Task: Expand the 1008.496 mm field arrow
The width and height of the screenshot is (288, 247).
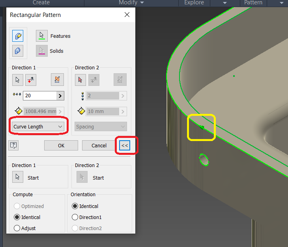Action: [x=60, y=111]
